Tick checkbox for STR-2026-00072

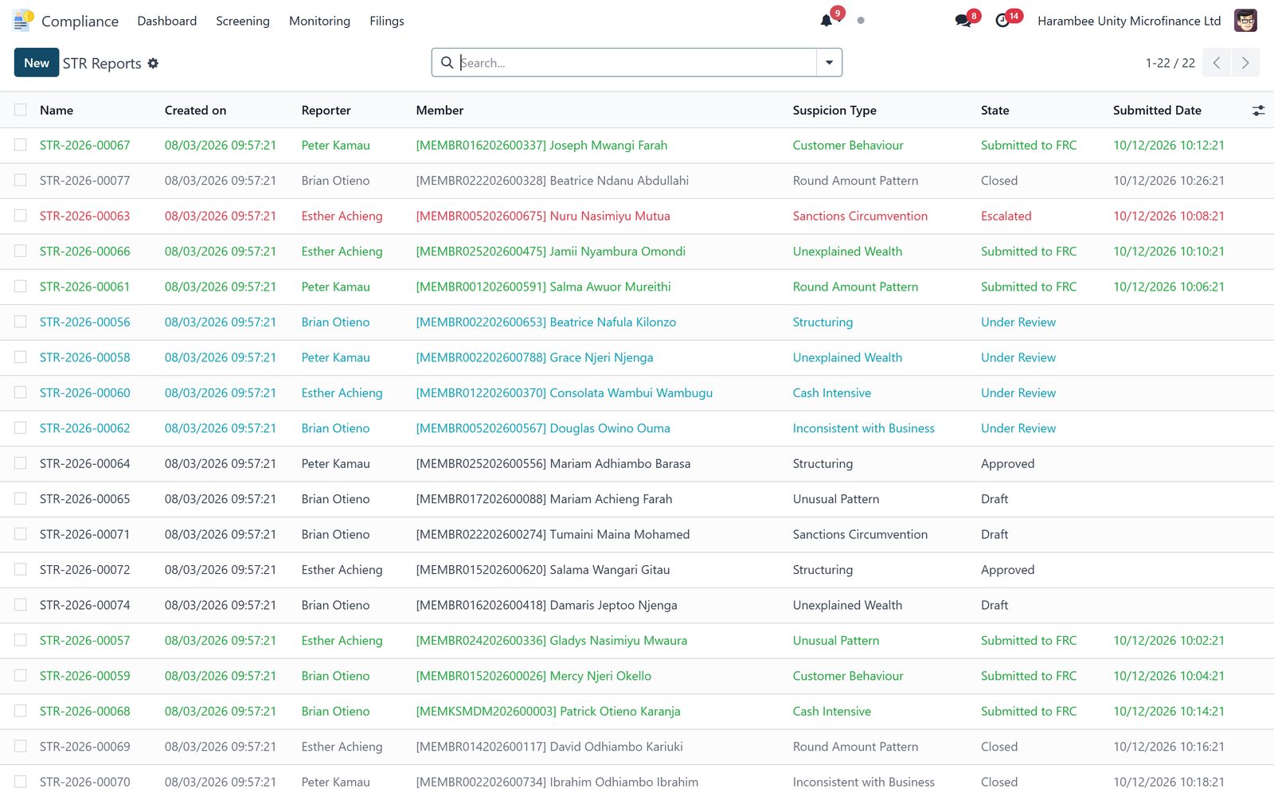tap(21, 569)
